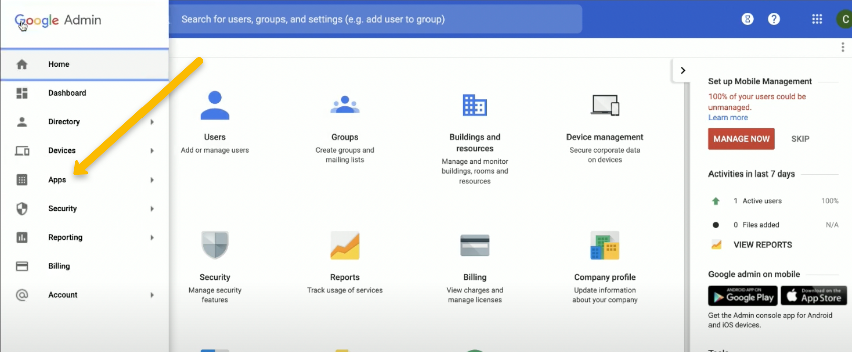Select Dashboard in the navigation menu
Viewport: 852px width, 352px height.
[x=84, y=93]
